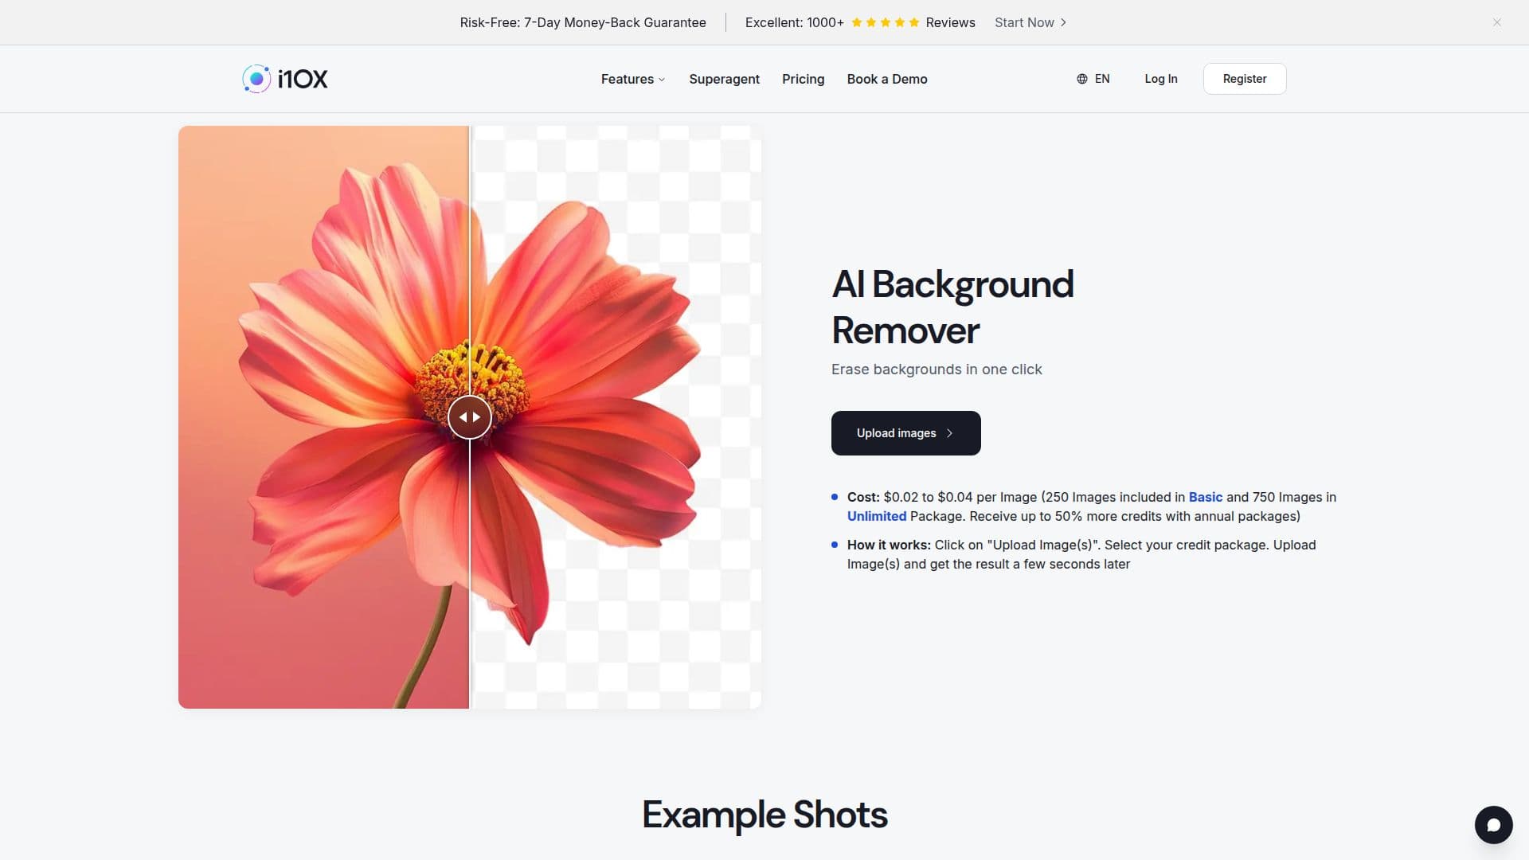The height and width of the screenshot is (860, 1529).
Task: Open the Superagent page
Action: (x=724, y=79)
